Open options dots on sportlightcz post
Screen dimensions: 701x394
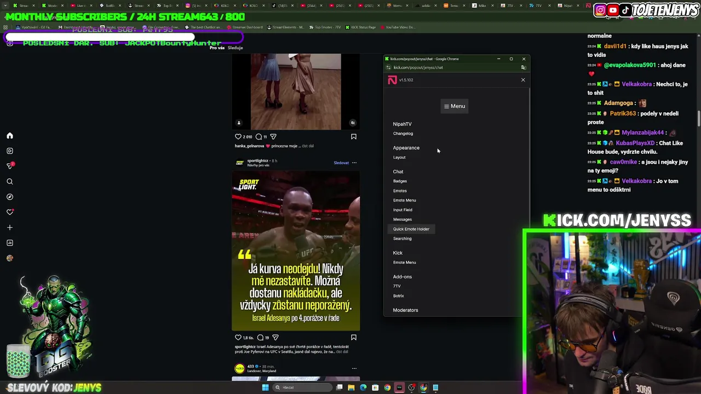point(354,163)
